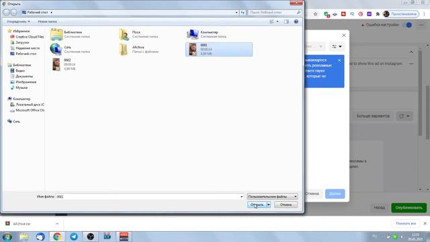
Task: Click the search Рабочий стол field
Action: pyautogui.click(x=271, y=12)
